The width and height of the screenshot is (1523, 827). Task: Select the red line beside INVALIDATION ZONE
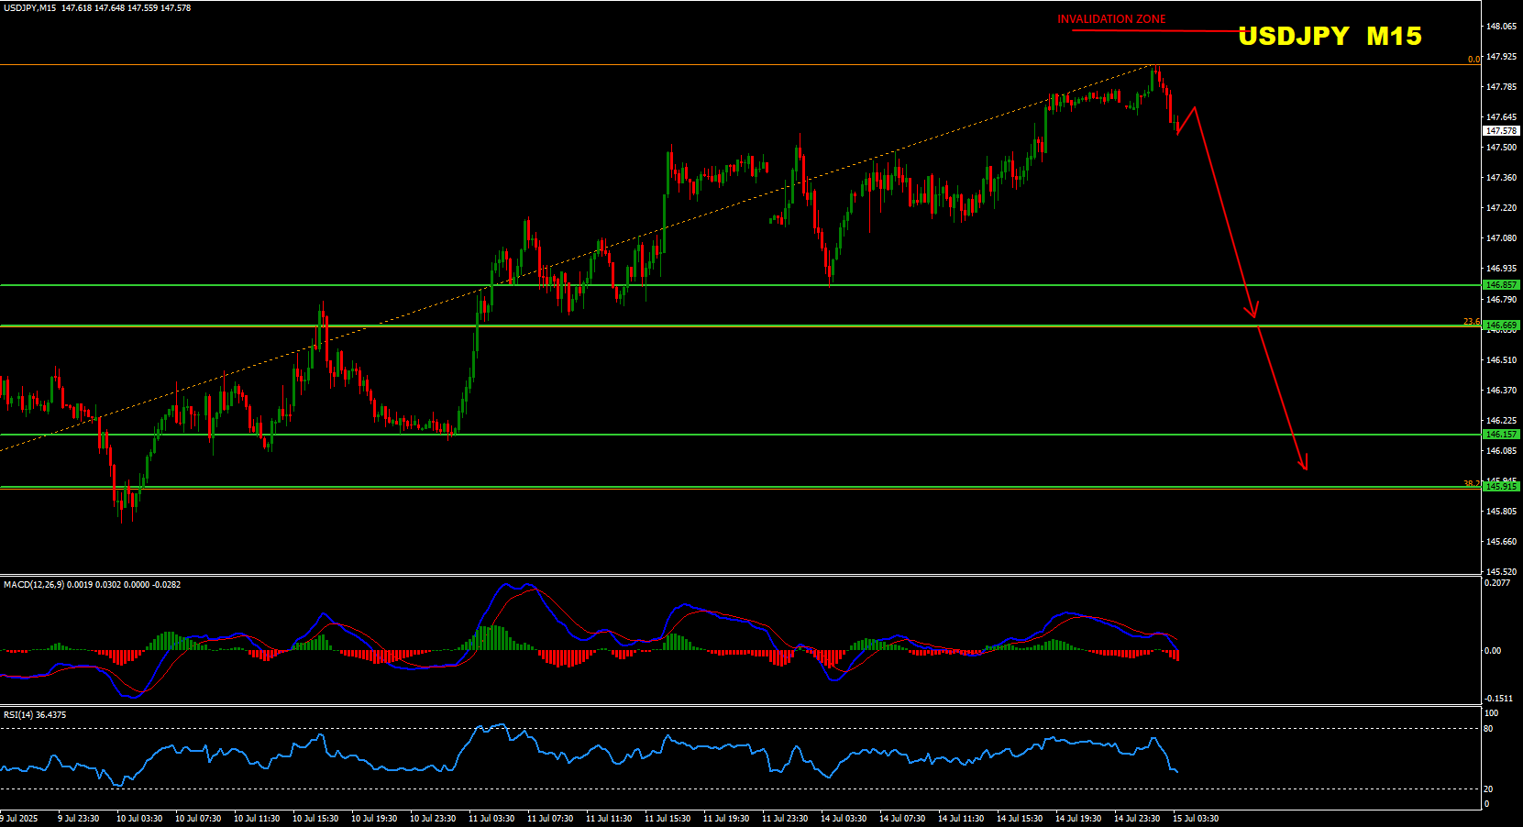pyautogui.click(x=1155, y=31)
